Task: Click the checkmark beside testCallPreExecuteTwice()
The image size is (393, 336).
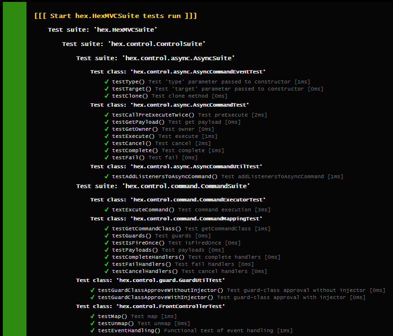Action: (106, 115)
